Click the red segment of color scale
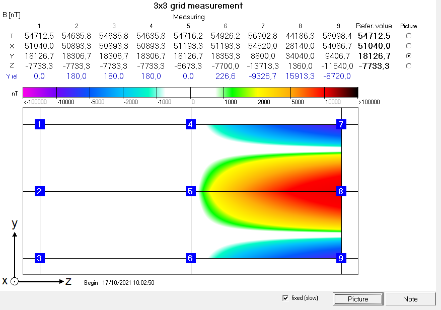This screenshot has width=441, height=310. point(308,93)
